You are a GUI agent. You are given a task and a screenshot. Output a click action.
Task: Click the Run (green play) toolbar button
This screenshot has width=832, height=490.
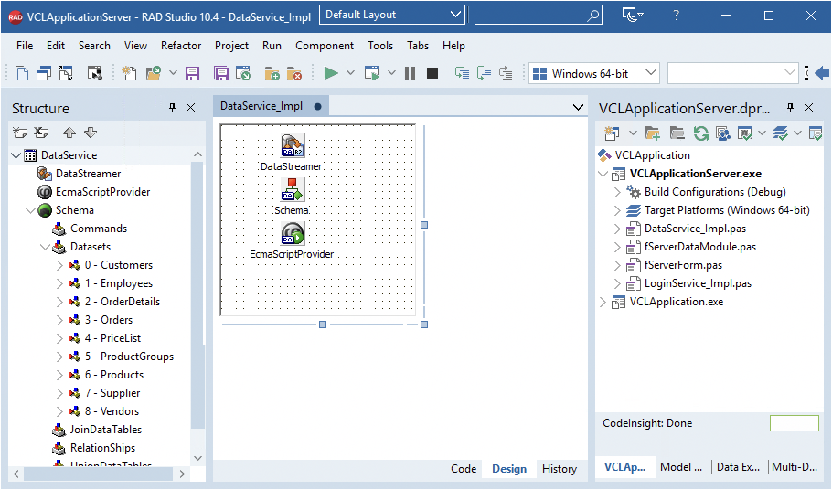click(x=331, y=73)
